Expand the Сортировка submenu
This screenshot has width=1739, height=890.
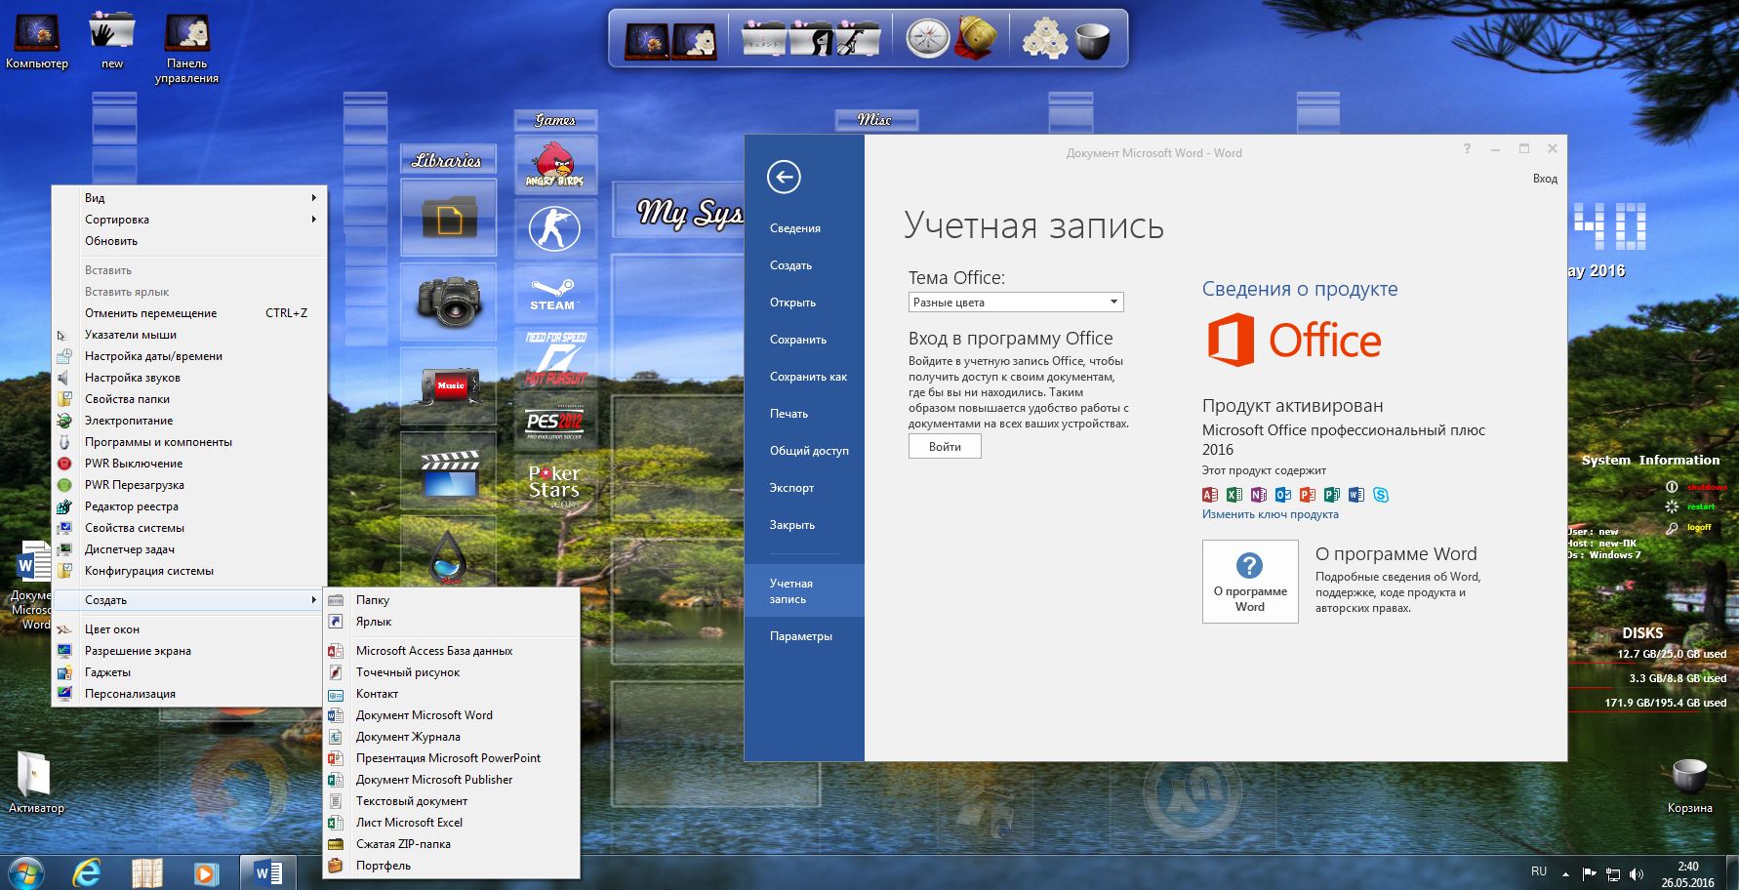[x=190, y=220]
